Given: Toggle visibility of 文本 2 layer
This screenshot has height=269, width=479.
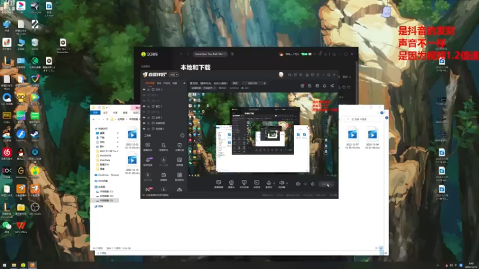Looking at the screenshot, I should [144, 90].
